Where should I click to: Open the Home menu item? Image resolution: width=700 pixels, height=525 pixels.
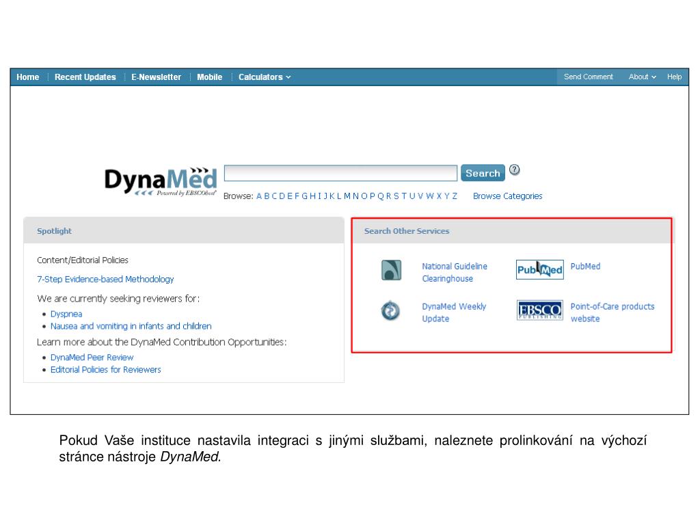[27, 77]
